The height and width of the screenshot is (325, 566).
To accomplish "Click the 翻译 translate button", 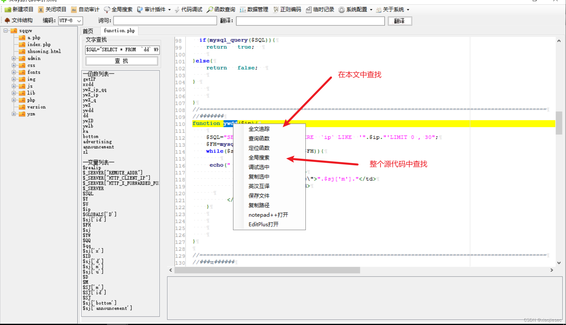I will click(x=400, y=21).
